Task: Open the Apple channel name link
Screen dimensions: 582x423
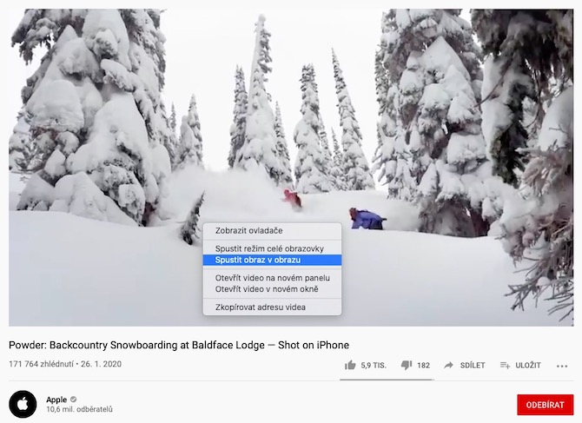Action: (x=56, y=400)
